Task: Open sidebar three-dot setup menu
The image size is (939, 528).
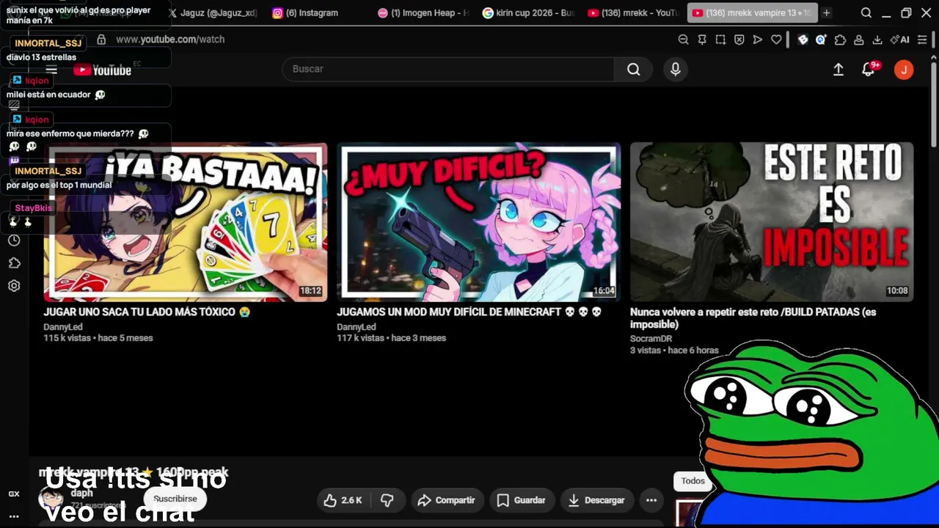Action: coord(14,516)
